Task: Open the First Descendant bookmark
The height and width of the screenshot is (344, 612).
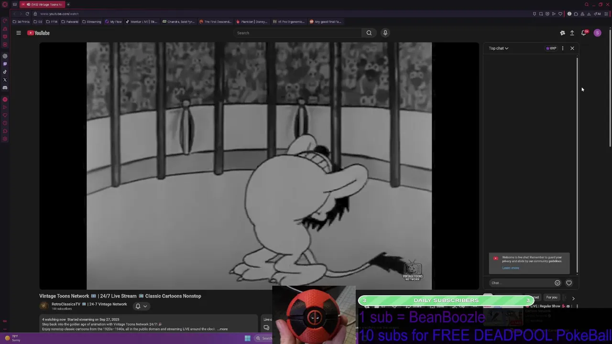Action: pos(215,21)
